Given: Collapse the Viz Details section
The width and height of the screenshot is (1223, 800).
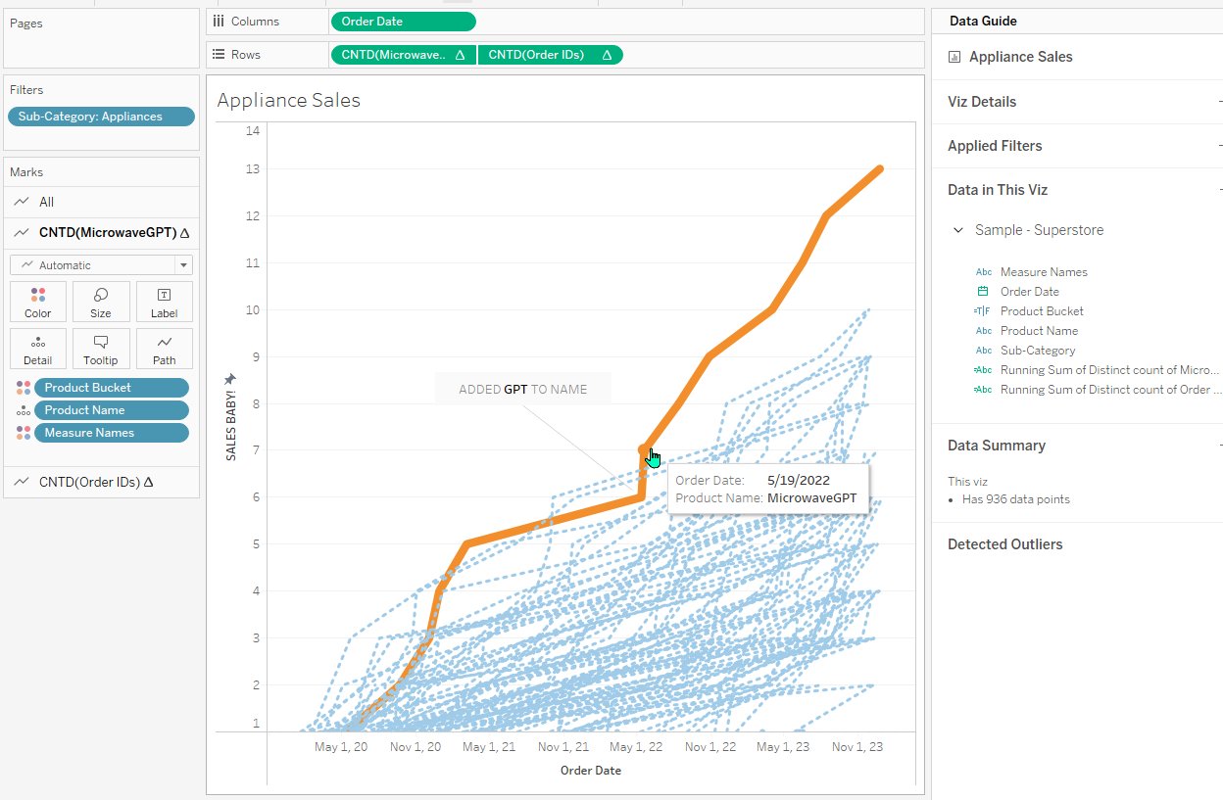Looking at the screenshot, I should pyautogui.click(x=1219, y=102).
